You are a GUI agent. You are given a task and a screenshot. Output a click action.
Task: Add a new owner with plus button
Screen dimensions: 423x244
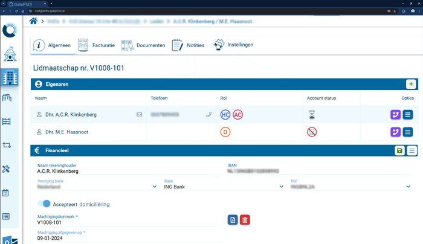pyautogui.click(x=412, y=85)
